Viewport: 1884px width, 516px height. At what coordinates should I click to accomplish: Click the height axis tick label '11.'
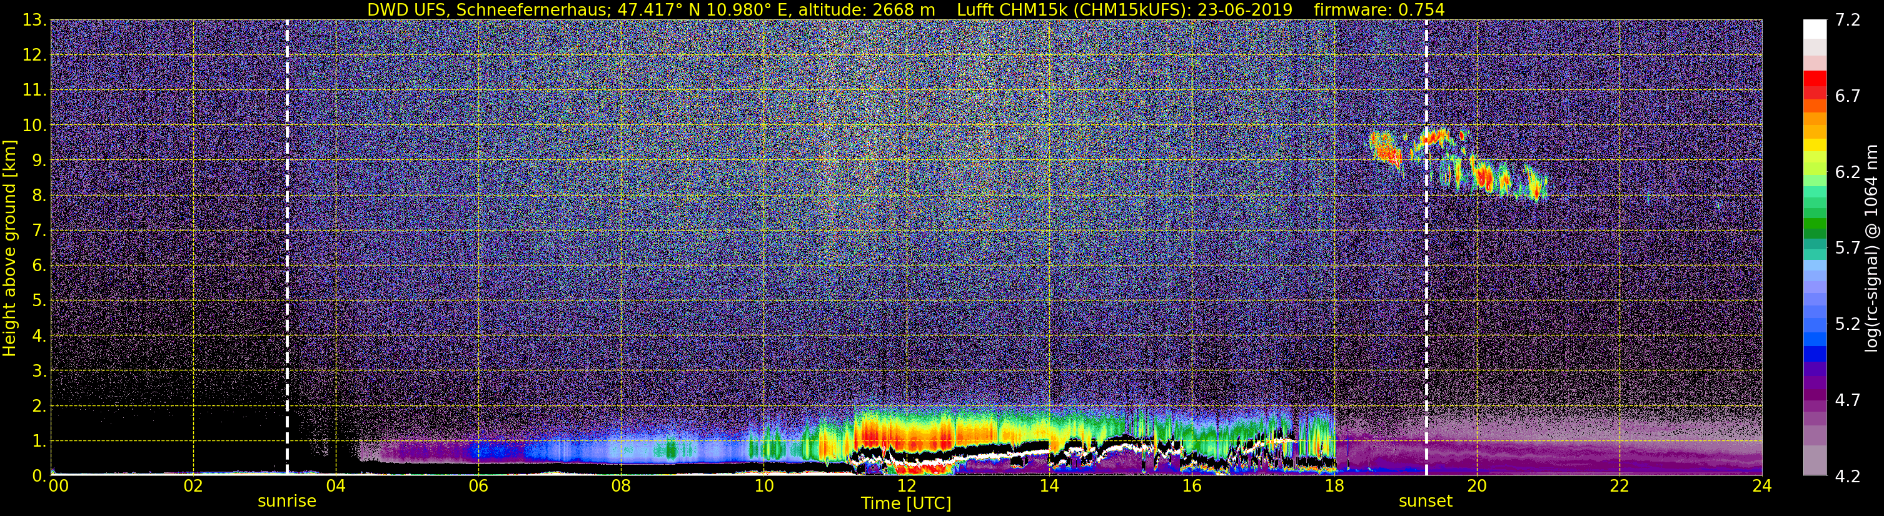(34, 91)
